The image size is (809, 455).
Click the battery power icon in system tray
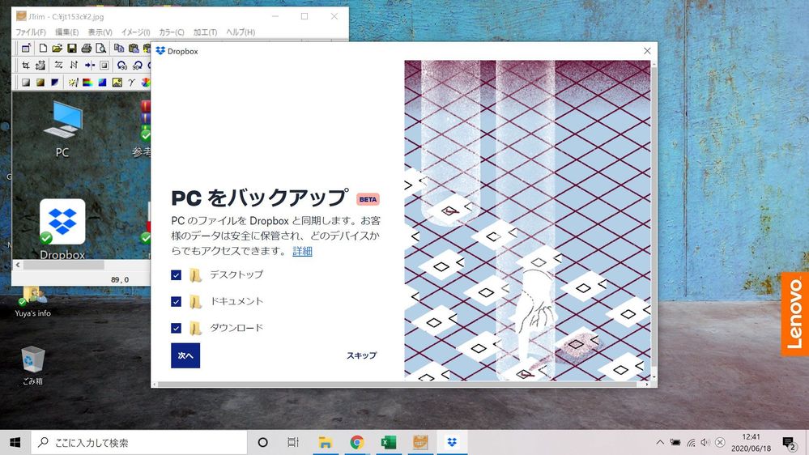pos(675,442)
